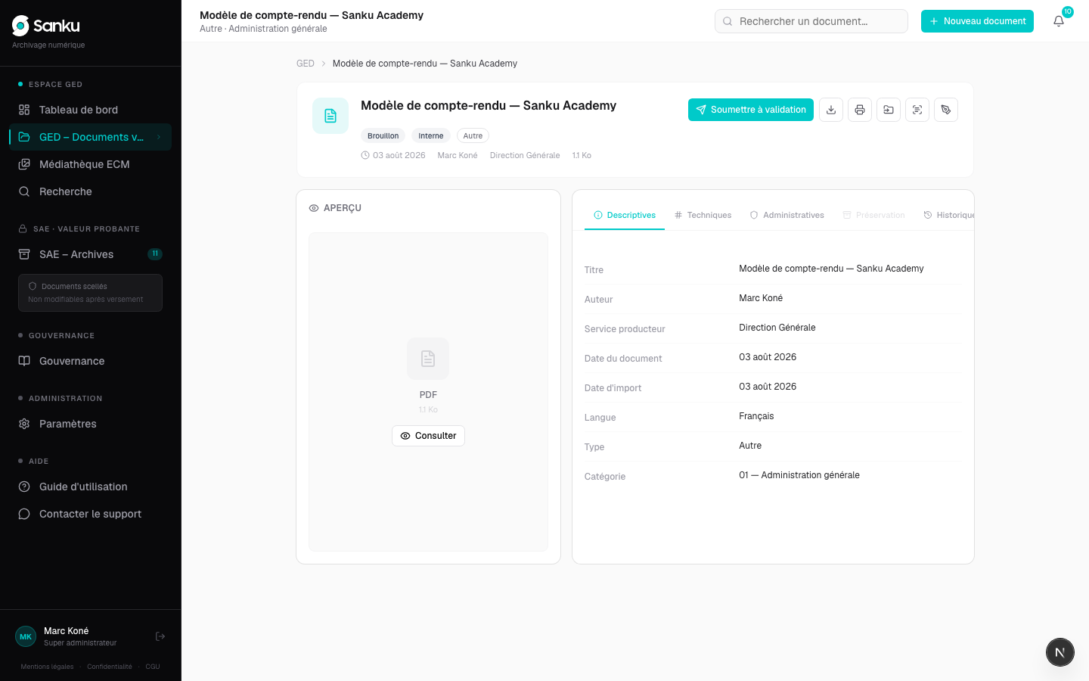Click Date du document value
This screenshot has height=681, width=1089.
[768, 357]
